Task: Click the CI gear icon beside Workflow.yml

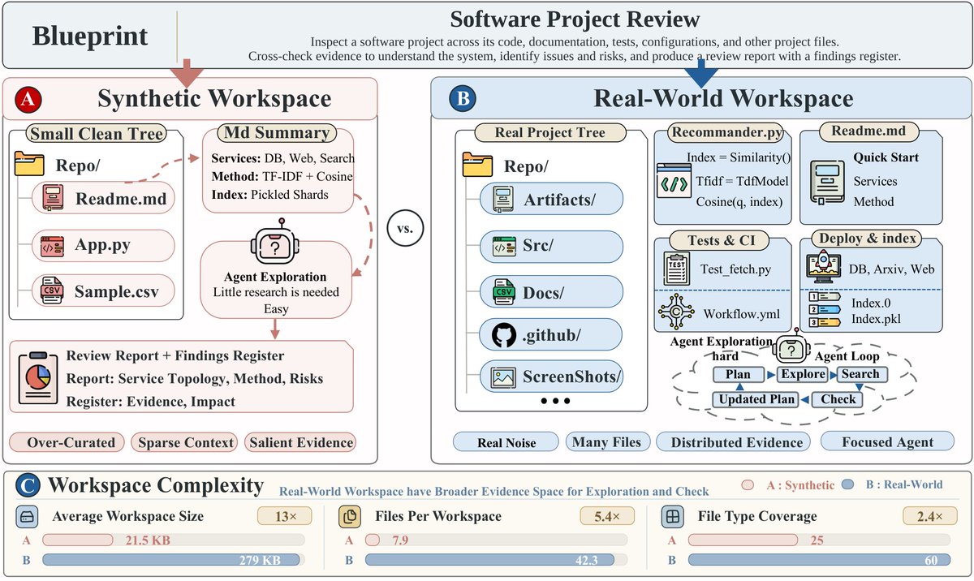Action: tap(676, 312)
